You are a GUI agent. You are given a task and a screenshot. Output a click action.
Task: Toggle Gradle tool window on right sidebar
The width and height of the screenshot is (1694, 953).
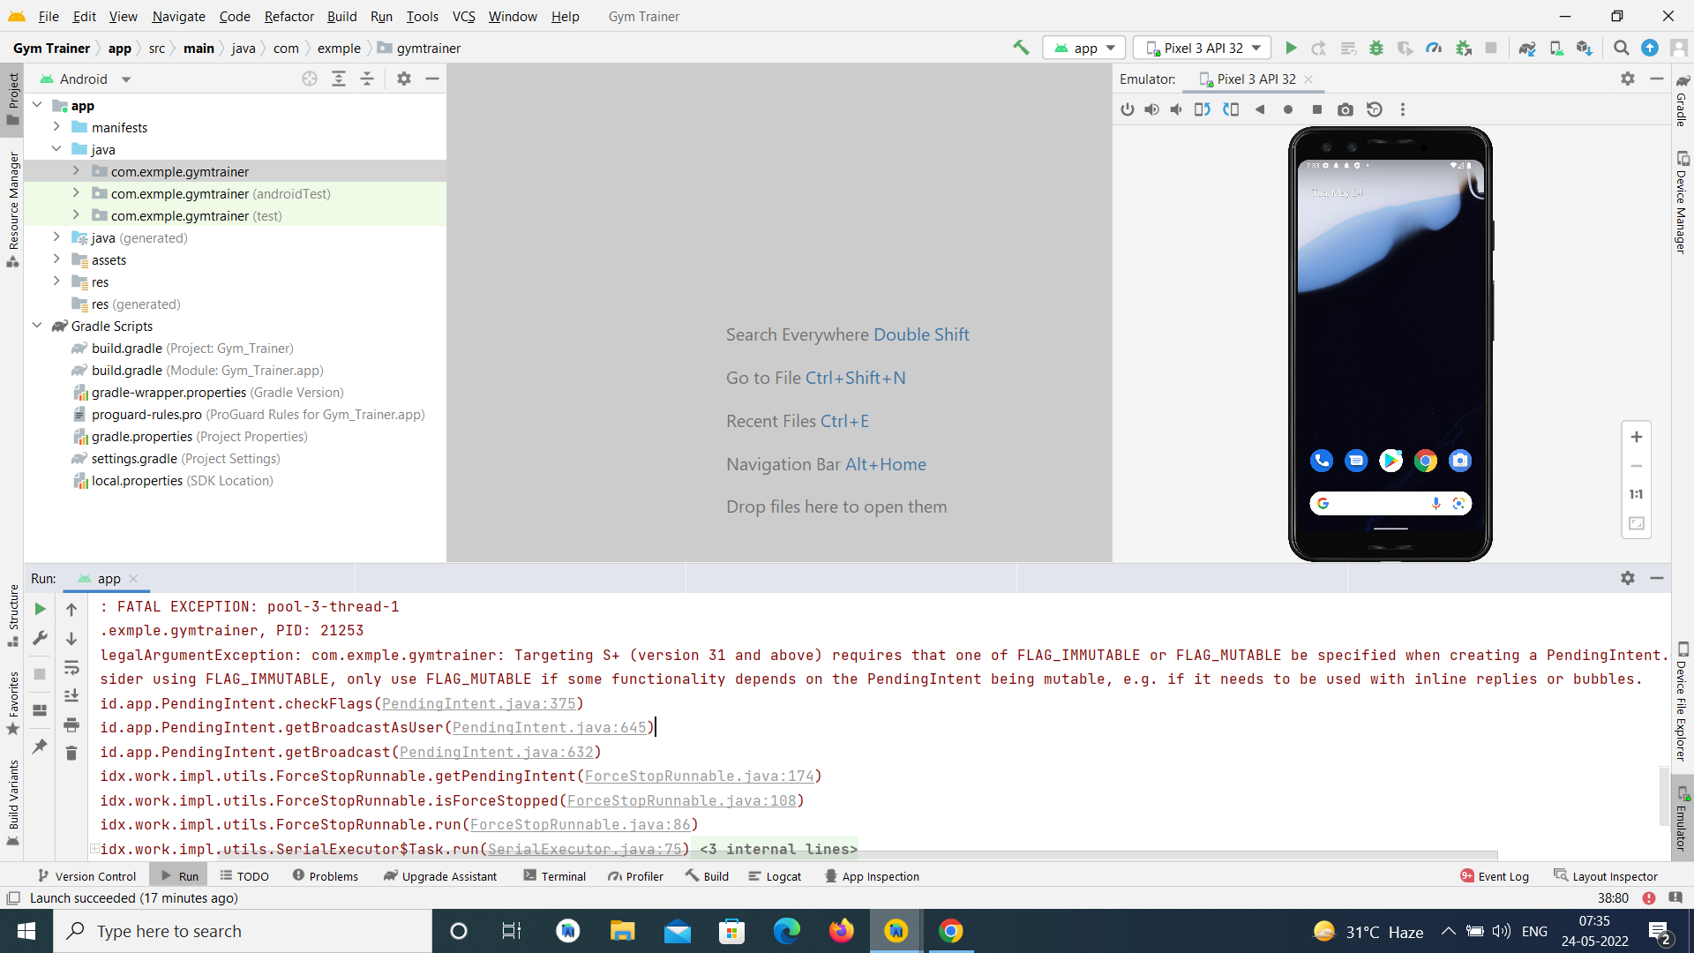(x=1682, y=101)
